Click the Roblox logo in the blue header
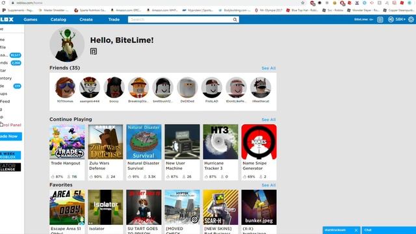The height and width of the screenshot is (234, 416). point(6,19)
